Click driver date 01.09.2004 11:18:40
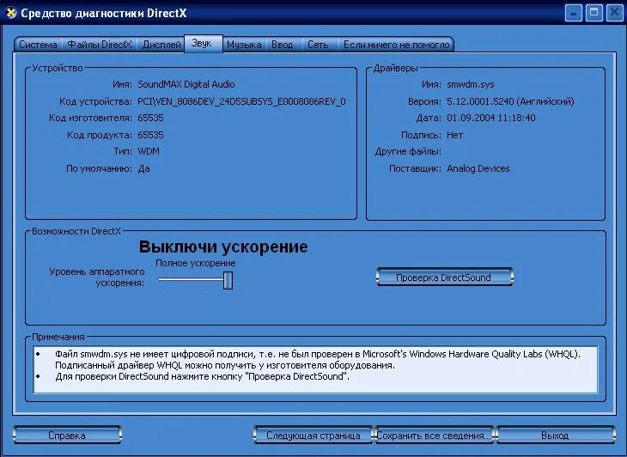This screenshot has height=457, width=627. point(491,118)
